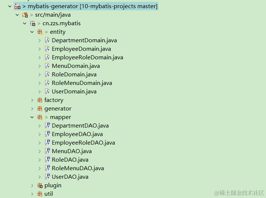Click the RoleDomain.java file icon

(47, 74)
